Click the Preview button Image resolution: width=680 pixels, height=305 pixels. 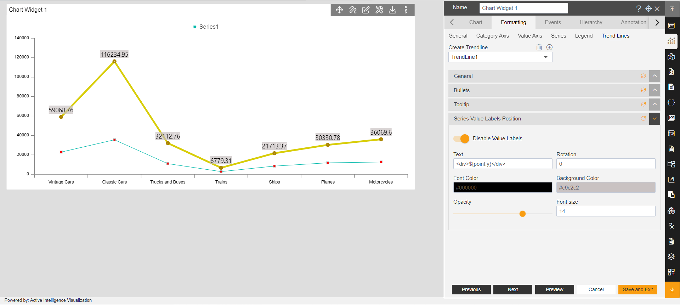tap(554, 289)
